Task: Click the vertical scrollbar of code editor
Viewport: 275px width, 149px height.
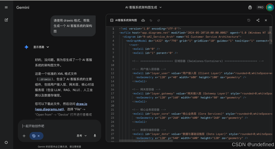Action: pos(271,35)
